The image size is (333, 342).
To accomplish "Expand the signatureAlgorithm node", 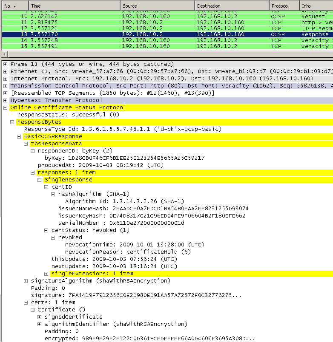I will tap(26, 281).
